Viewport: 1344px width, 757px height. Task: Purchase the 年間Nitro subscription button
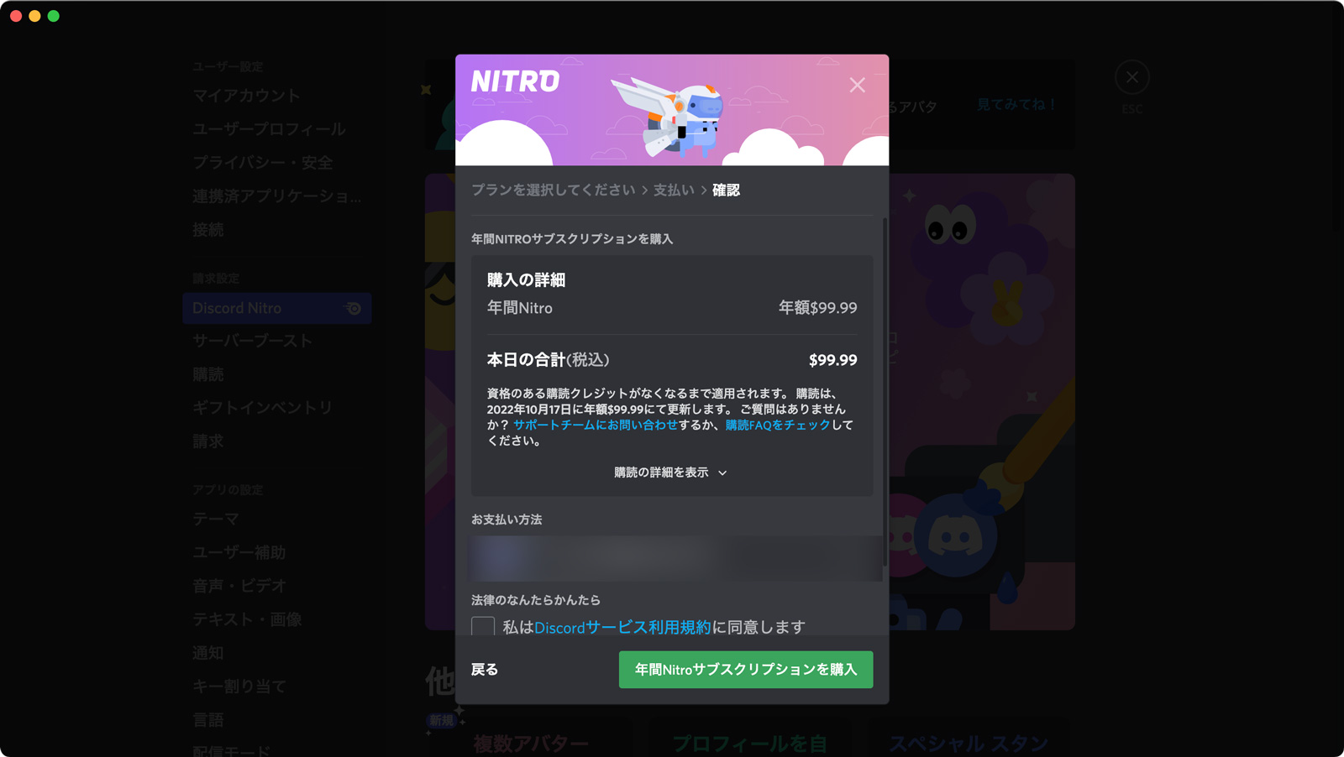point(746,670)
